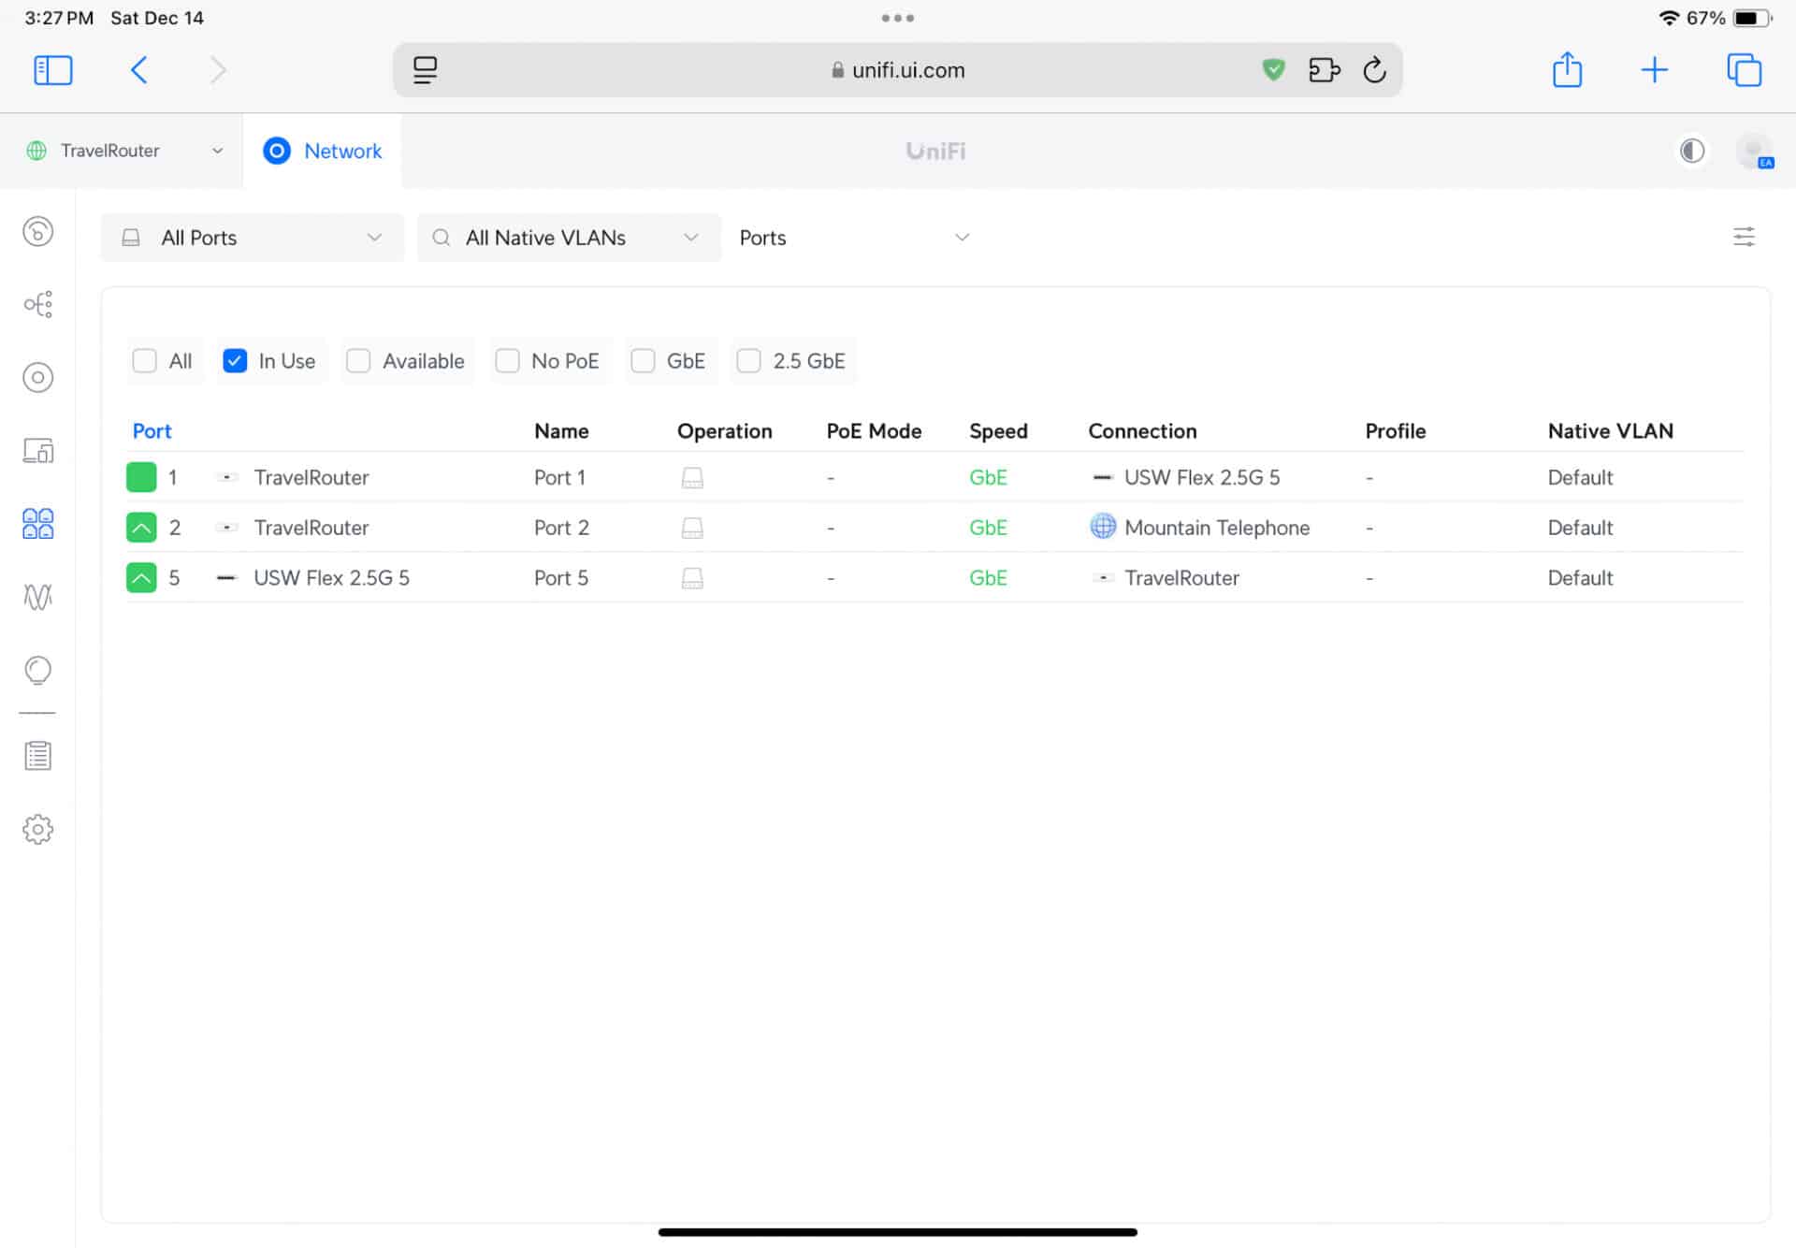Open the Ports sidebar icon
This screenshot has width=1796, height=1248.
pyautogui.click(x=38, y=524)
